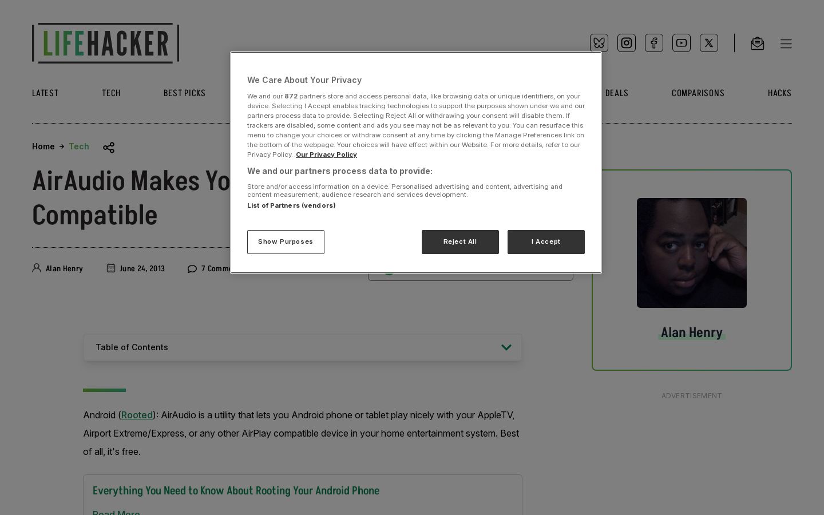Click the share icon next to Tech breadcrumb
This screenshot has height=515, width=824.
pos(109,148)
